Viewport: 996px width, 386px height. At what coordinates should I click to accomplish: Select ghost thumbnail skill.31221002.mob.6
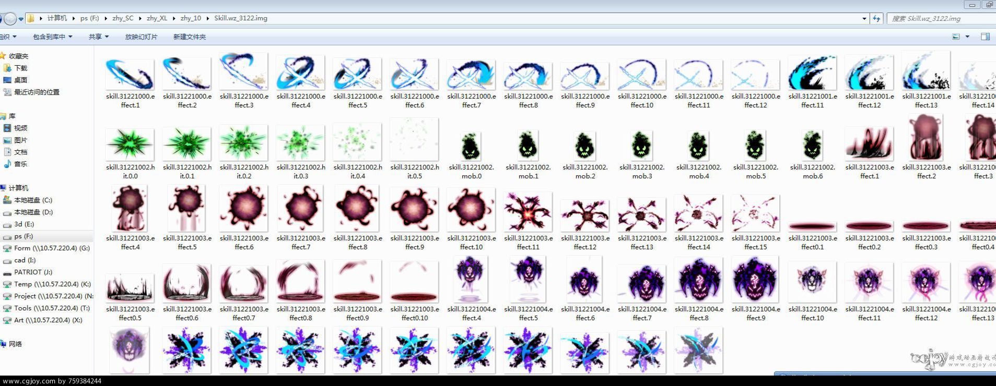(x=813, y=146)
